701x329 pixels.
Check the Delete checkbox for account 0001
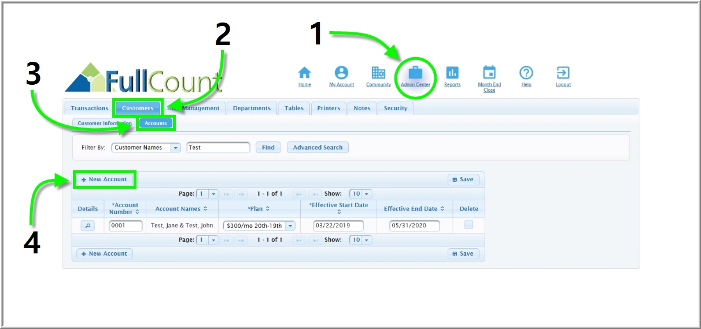[468, 225]
